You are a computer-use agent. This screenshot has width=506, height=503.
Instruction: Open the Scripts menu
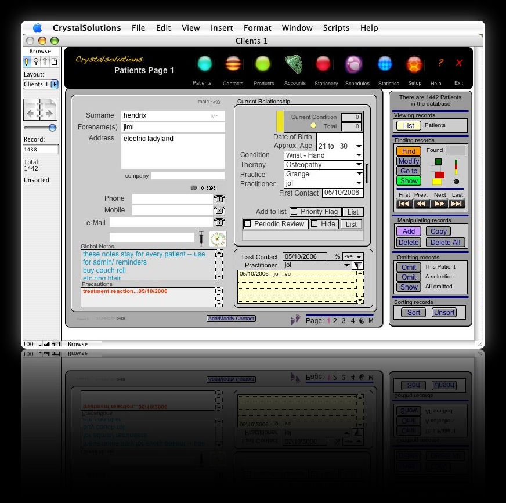[x=336, y=28]
